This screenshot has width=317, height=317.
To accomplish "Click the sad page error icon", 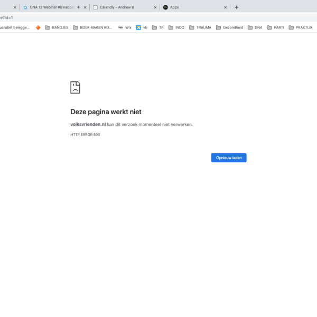I will (76, 88).
